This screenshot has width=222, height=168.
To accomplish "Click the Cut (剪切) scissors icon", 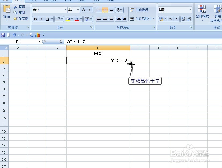I will 16,7.
